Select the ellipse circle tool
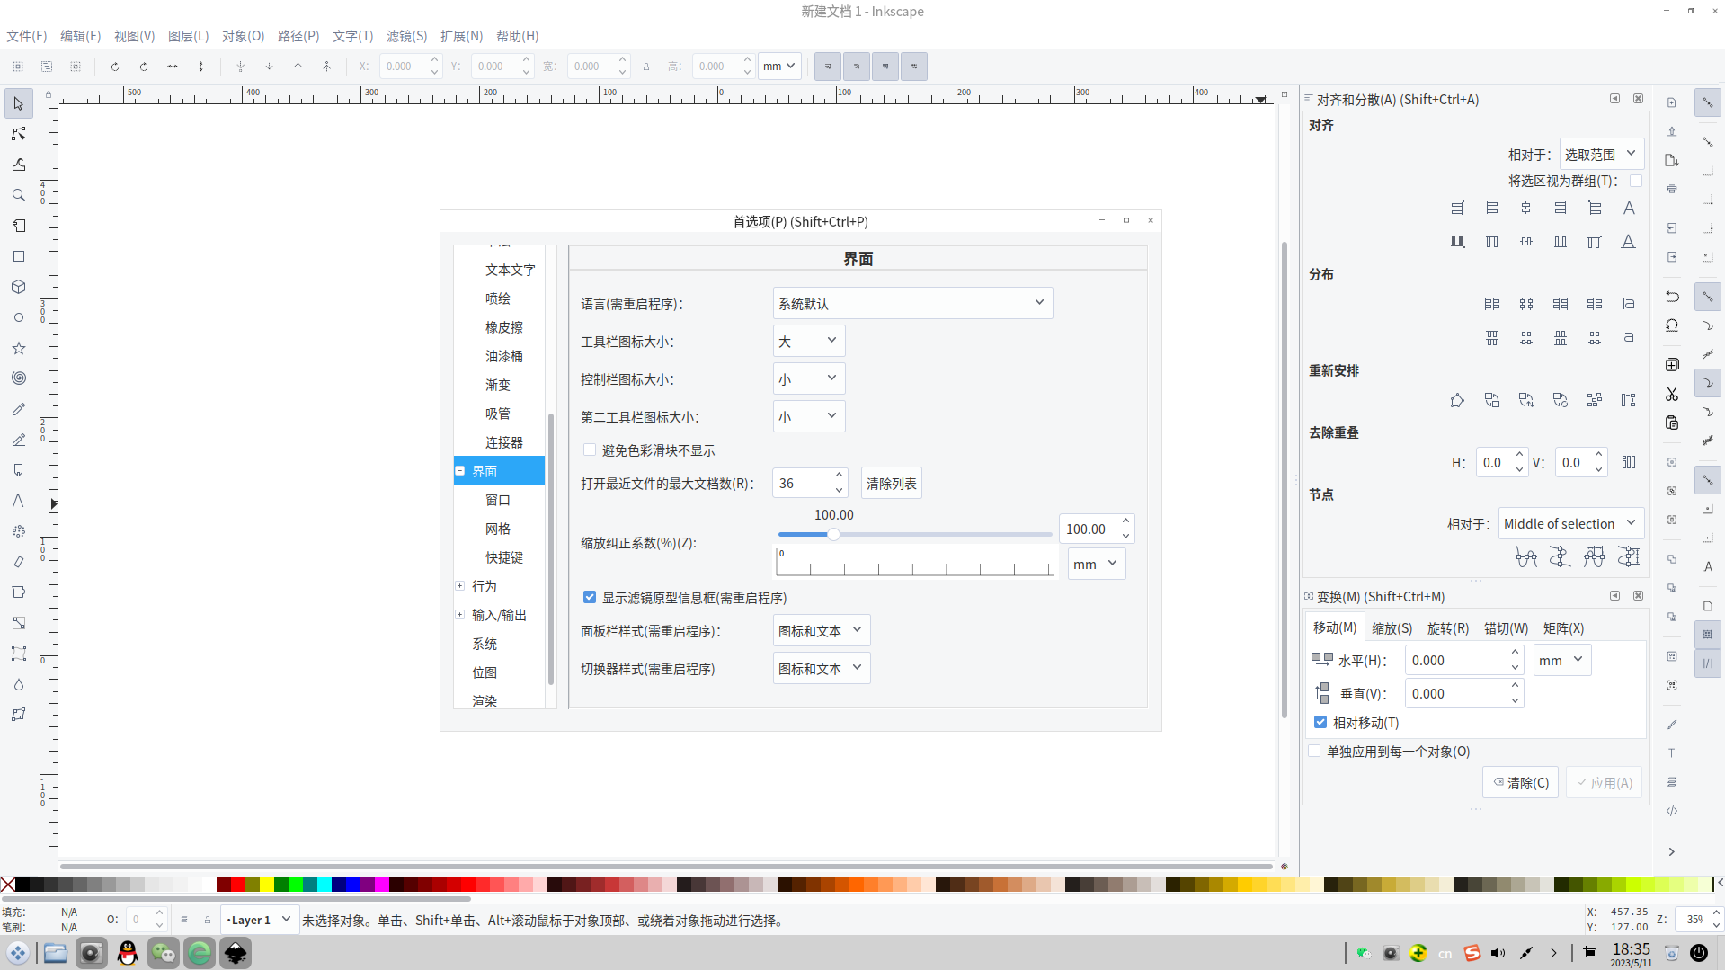This screenshot has width=1725, height=970. tap(19, 317)
